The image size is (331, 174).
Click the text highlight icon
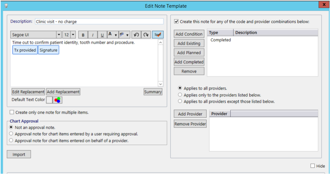122,34
